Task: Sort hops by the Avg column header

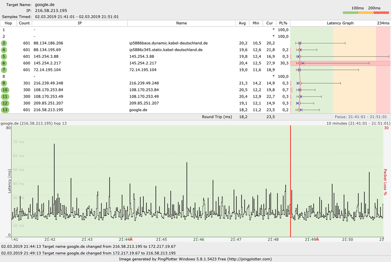Action: click(242, 23)
